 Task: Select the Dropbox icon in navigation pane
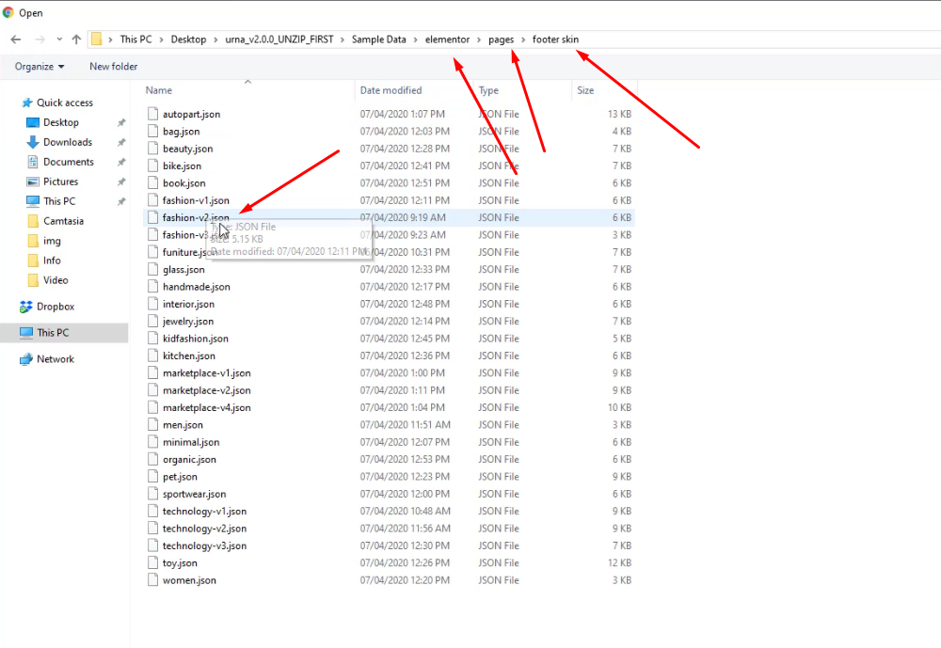[25, 307]
